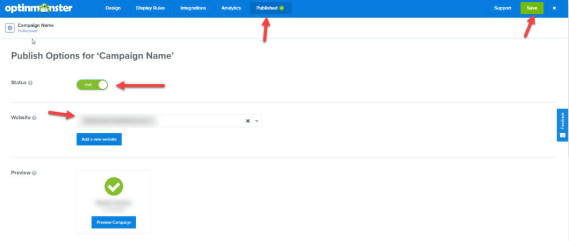Close the campaign builder with the X button

coord(554,8)
